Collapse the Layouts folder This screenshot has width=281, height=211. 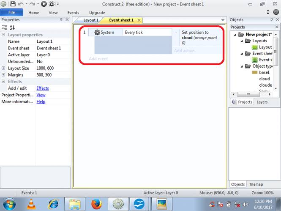point(242,41)
